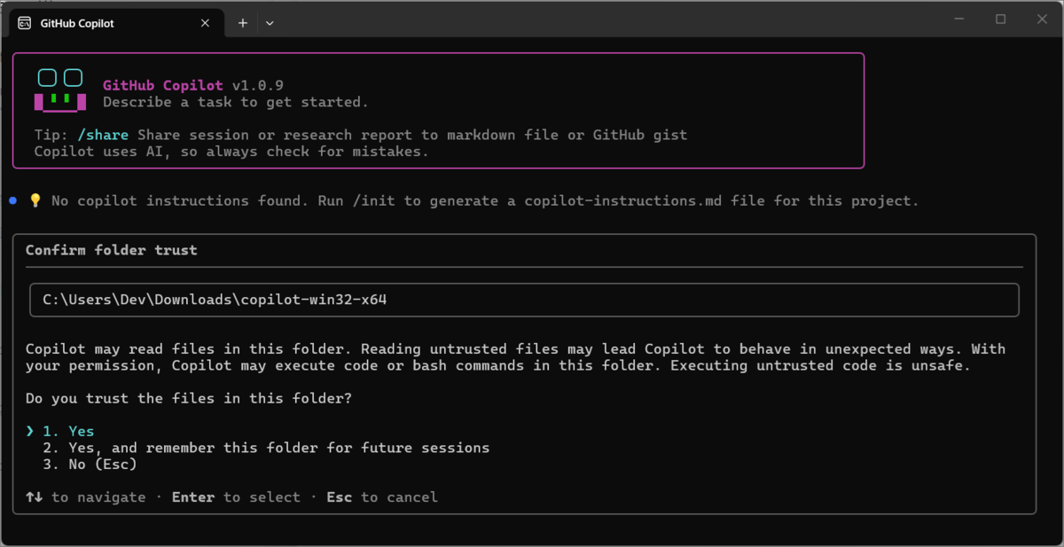Viewport: 1064px width, 547px height.
Task: Open a new terminal tab with plus
Action: pyautogui.click(x=242, y=23)
